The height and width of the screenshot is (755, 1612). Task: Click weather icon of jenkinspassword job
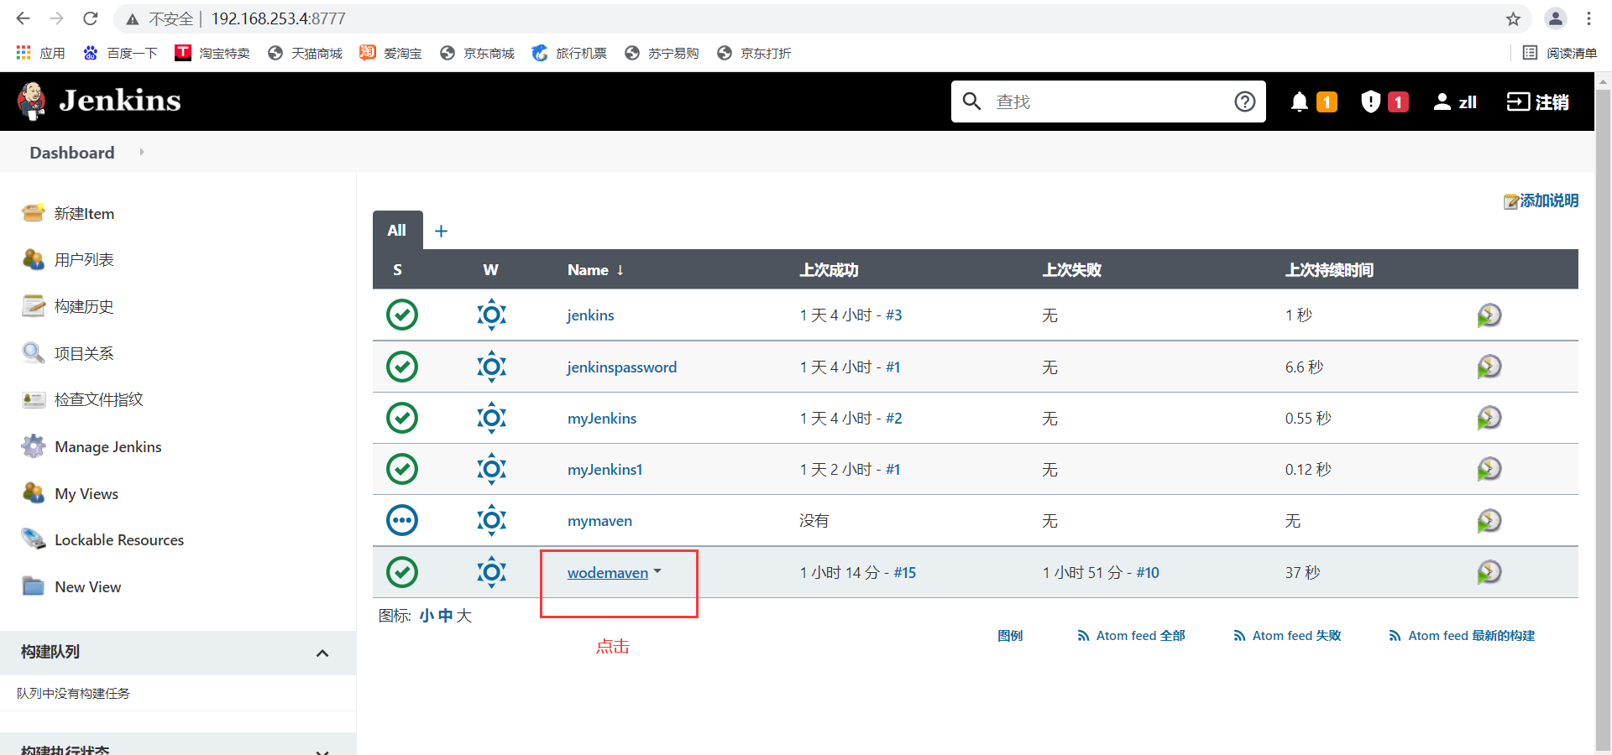(491, 367)
